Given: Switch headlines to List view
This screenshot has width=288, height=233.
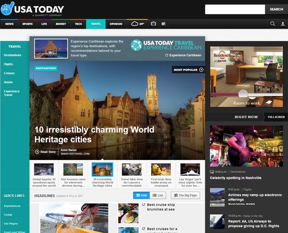Looking at the screenshot, I should [158, 195].
